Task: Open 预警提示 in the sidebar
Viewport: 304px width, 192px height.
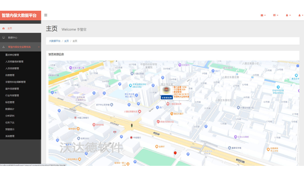Action: click(10, 130)
